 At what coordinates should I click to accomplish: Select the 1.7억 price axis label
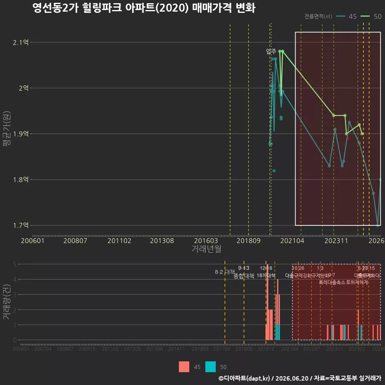tap(21, 225)
